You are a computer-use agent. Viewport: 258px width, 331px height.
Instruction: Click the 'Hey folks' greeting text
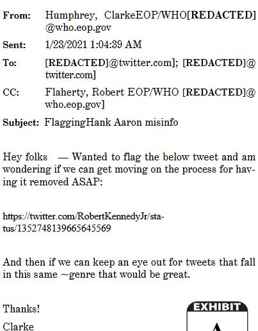25,157
